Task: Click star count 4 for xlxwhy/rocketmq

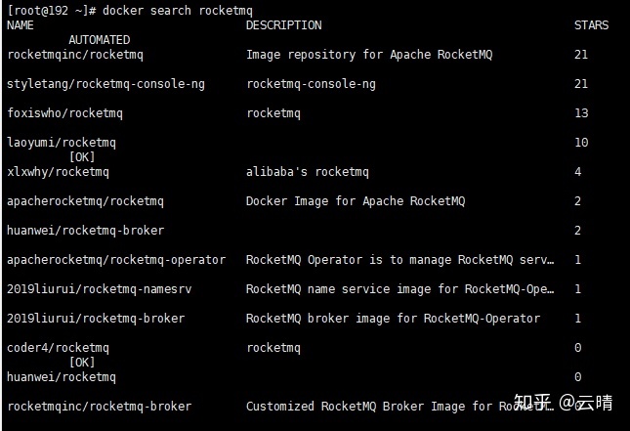Action: coord(578,172)
